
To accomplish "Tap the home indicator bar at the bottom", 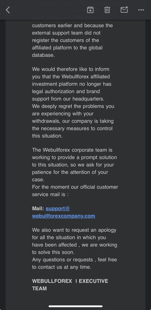I will click(75, 306).
